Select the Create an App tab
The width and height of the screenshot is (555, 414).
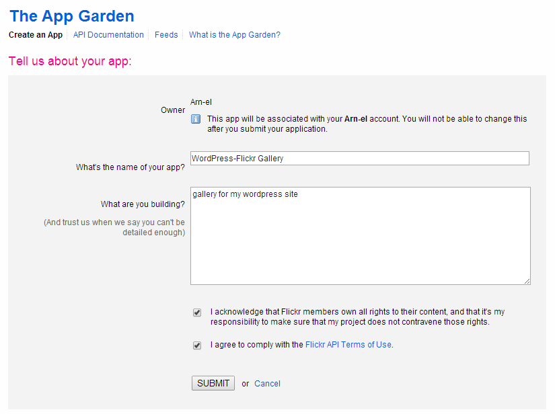[x=36, y=35]
